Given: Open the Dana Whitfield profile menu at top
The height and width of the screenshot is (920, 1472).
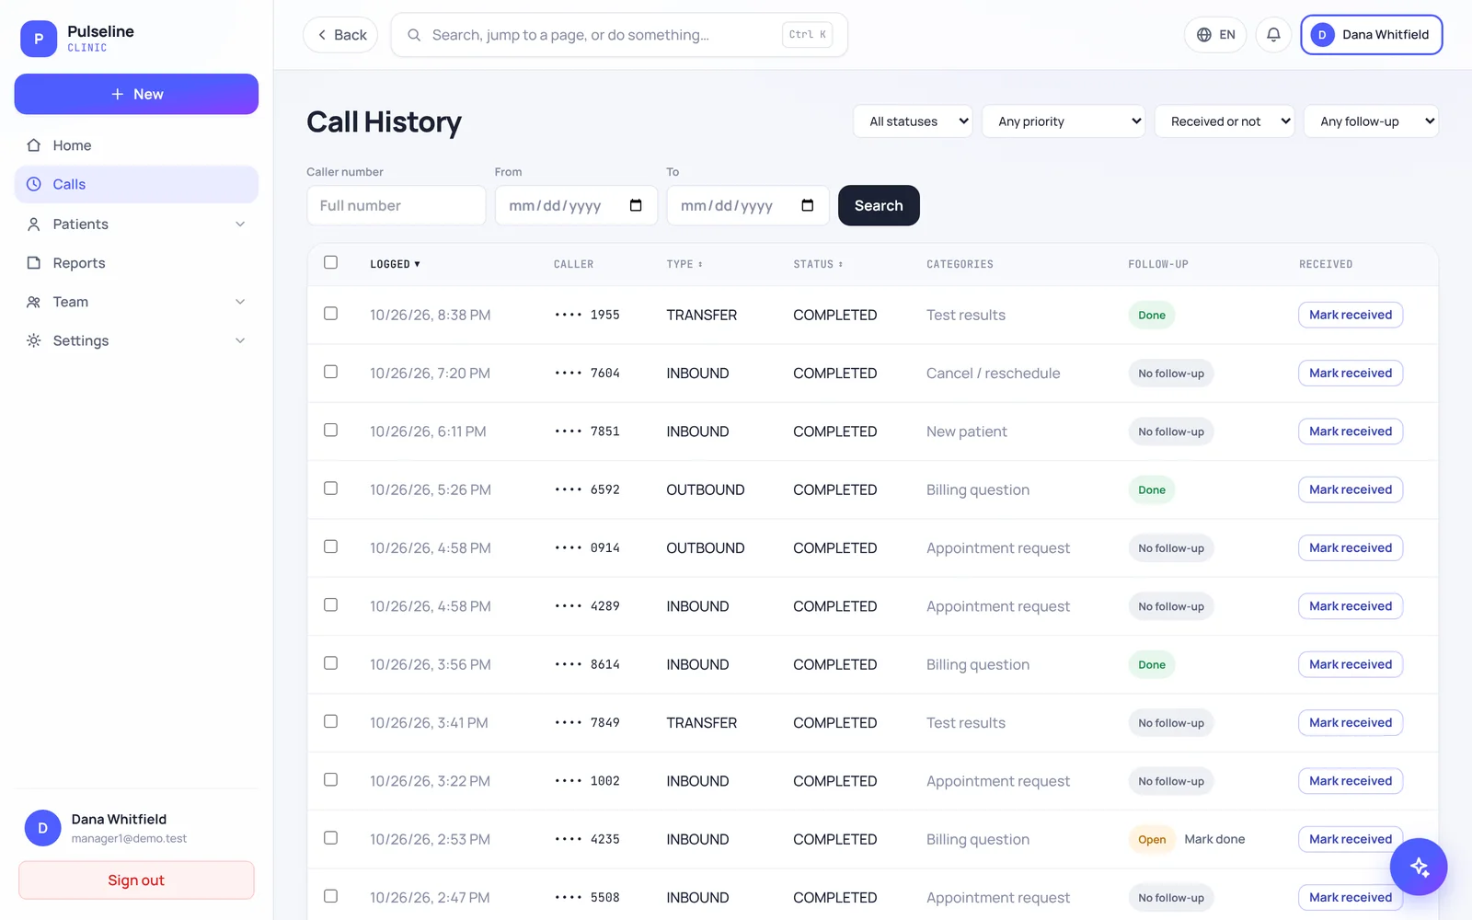Looking at the screenshot, I should point(1372,35).
